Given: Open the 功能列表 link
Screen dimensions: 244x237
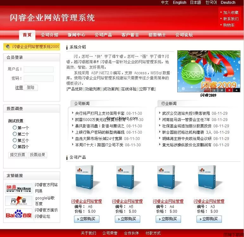Looking at the screenshot, I should 93,89.
